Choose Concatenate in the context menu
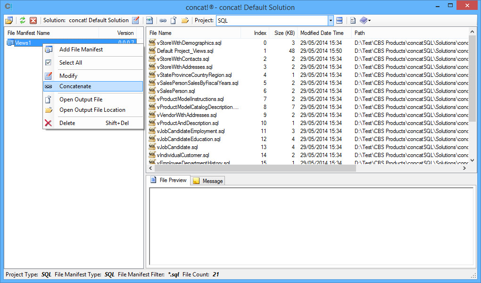 coord(93,86)
